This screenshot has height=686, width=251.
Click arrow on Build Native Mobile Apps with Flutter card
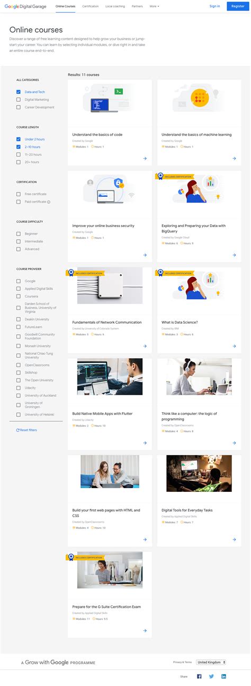[145, 442]
